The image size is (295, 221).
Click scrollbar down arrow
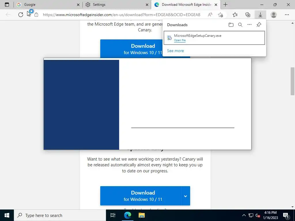pyautogui.click(x=292, y=207)
